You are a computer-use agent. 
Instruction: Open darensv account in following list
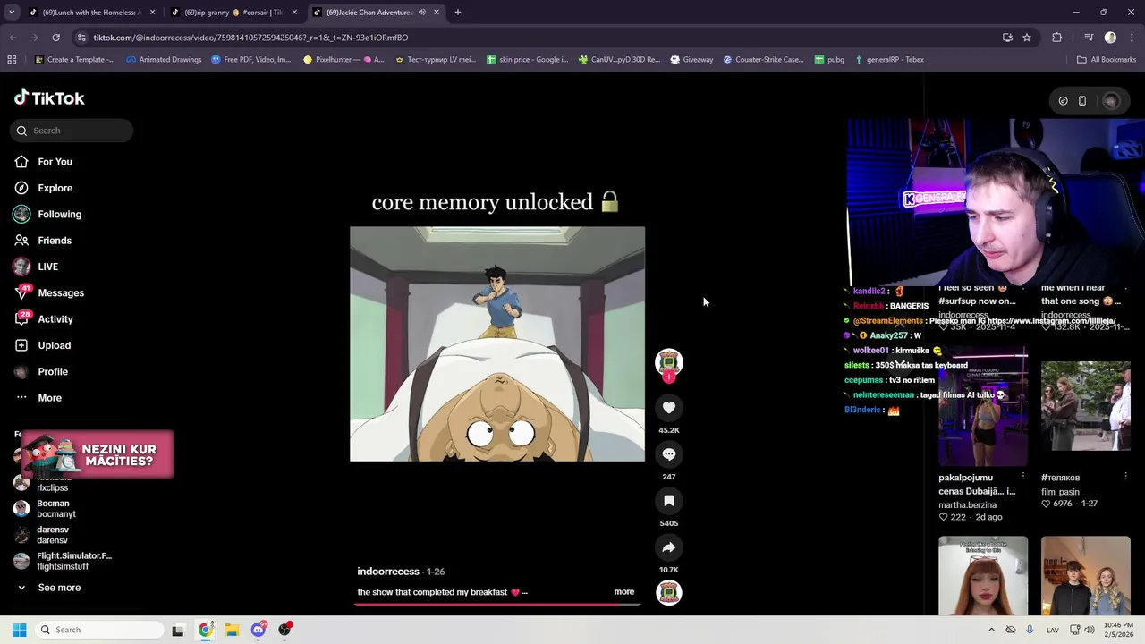[x=52, y=535]
